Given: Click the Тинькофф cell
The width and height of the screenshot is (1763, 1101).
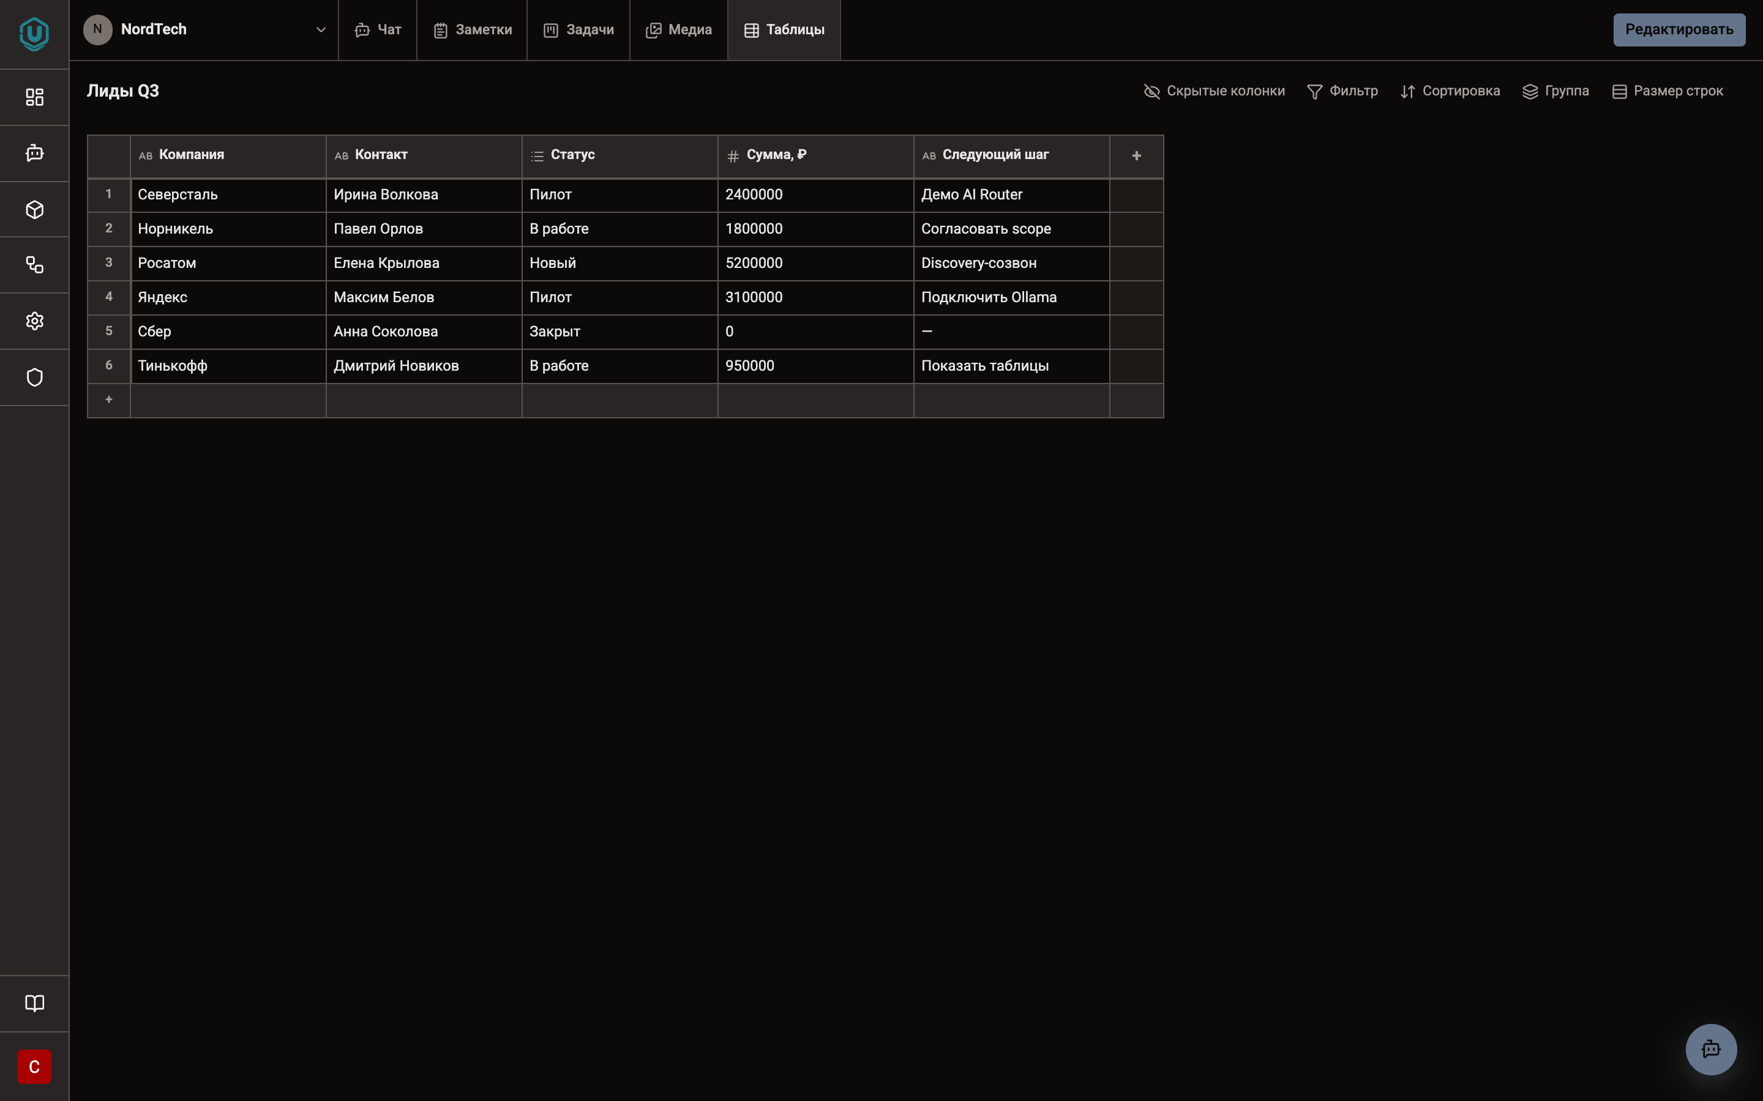Looking at the screenshot, I should tap(228, 366).
